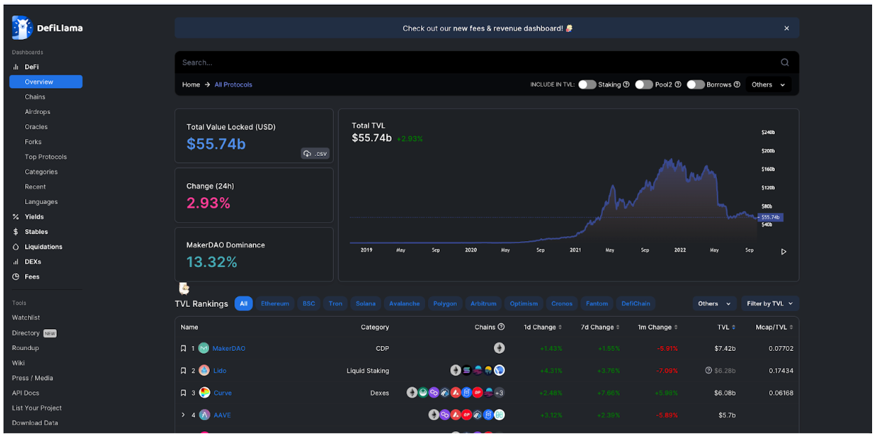Click All Protocols breadcrumb link
Screen dimensions: 877x441
(x=233, y=85)
